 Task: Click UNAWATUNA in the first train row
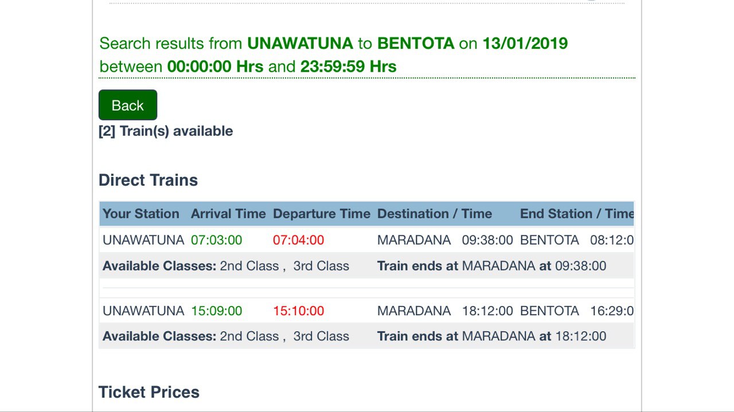point(143,240)
